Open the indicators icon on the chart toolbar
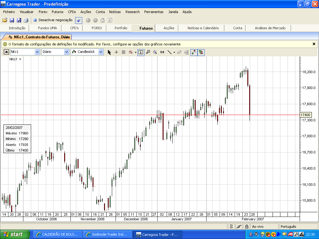 pos(131,52)
